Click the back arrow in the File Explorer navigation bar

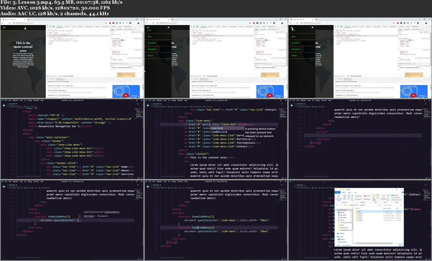click(x=336, y=205)
